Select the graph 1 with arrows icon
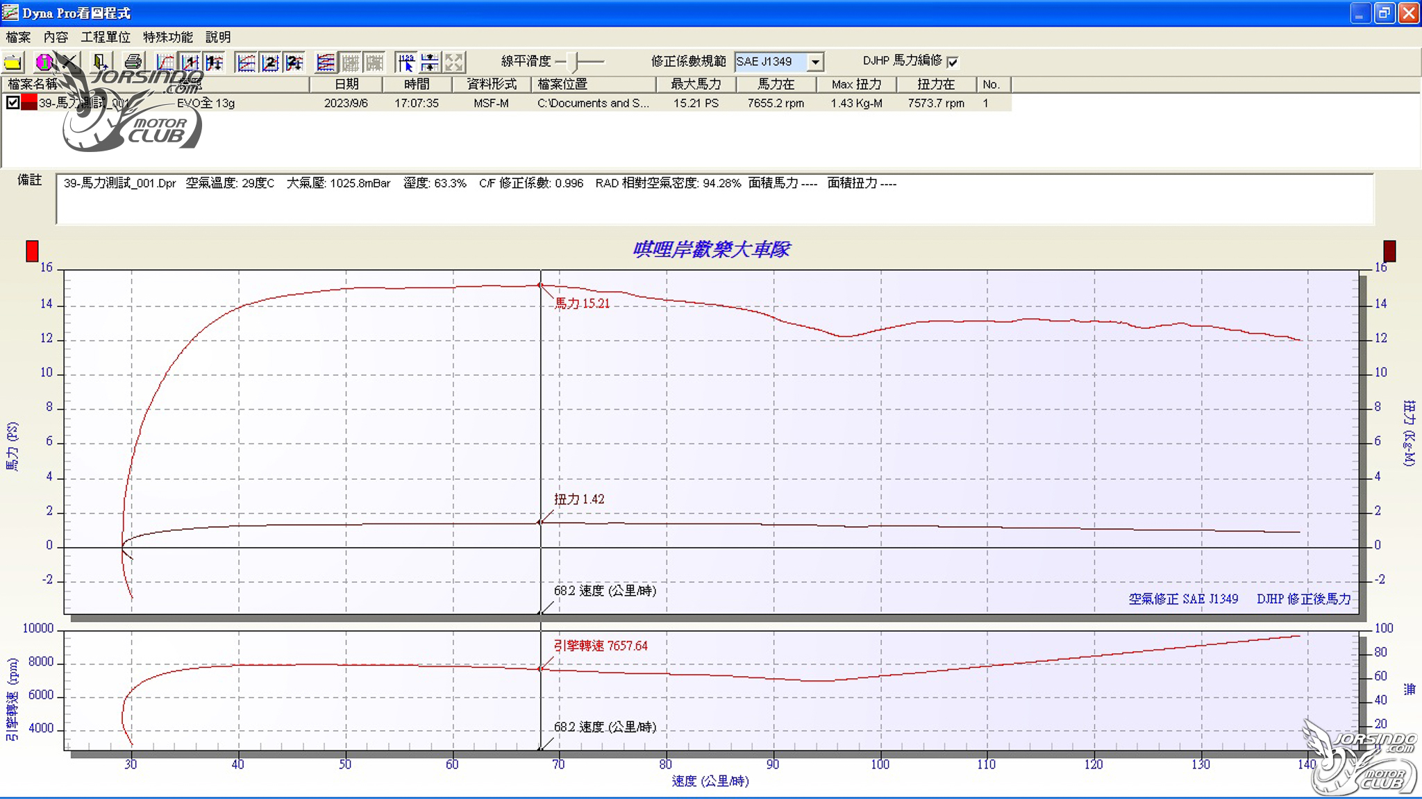This screenshot has height=799, width=1422. [214, 62]
